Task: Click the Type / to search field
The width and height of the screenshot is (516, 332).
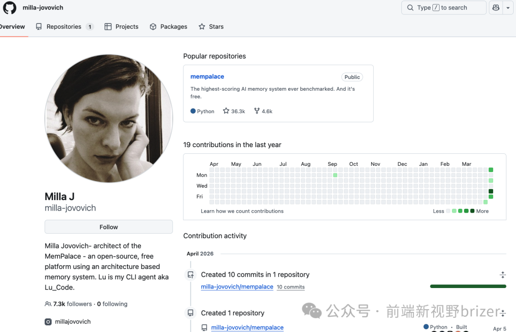Action: tap(443, 8)
